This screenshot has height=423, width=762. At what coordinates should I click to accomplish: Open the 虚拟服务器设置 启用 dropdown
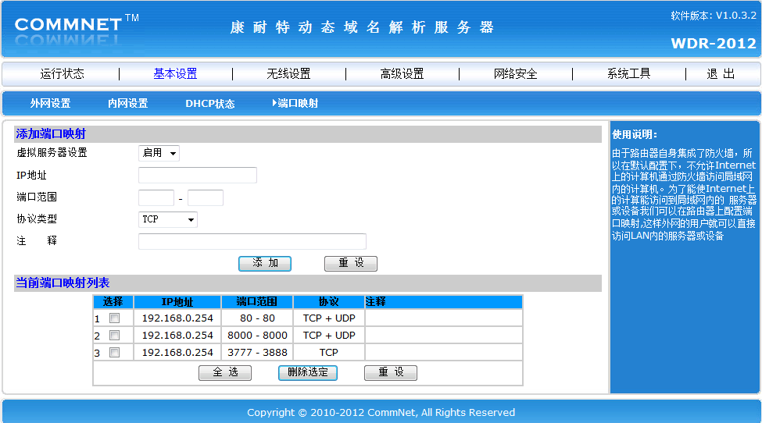[159, 153]
